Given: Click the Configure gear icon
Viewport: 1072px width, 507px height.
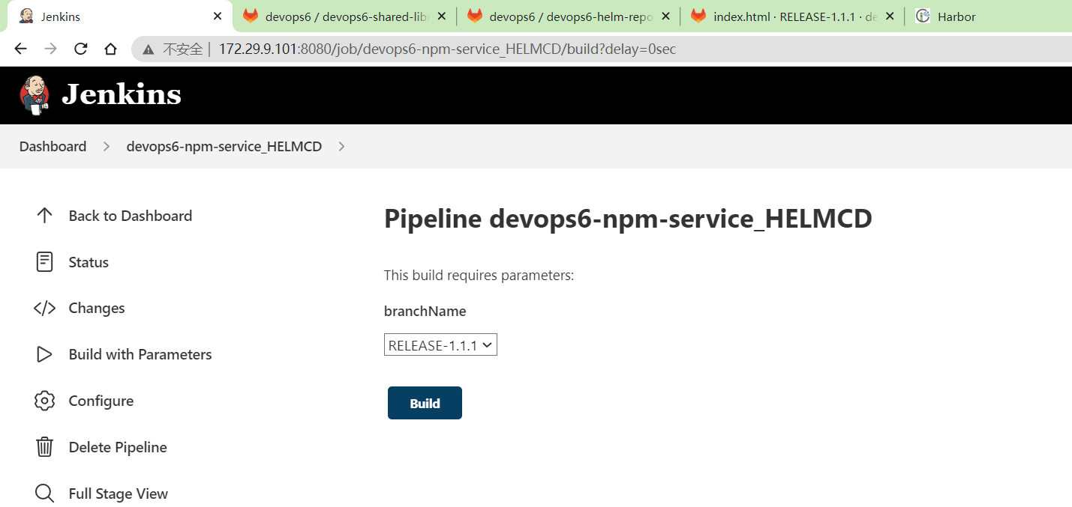Looking at the screenshot, I should 44,401.
